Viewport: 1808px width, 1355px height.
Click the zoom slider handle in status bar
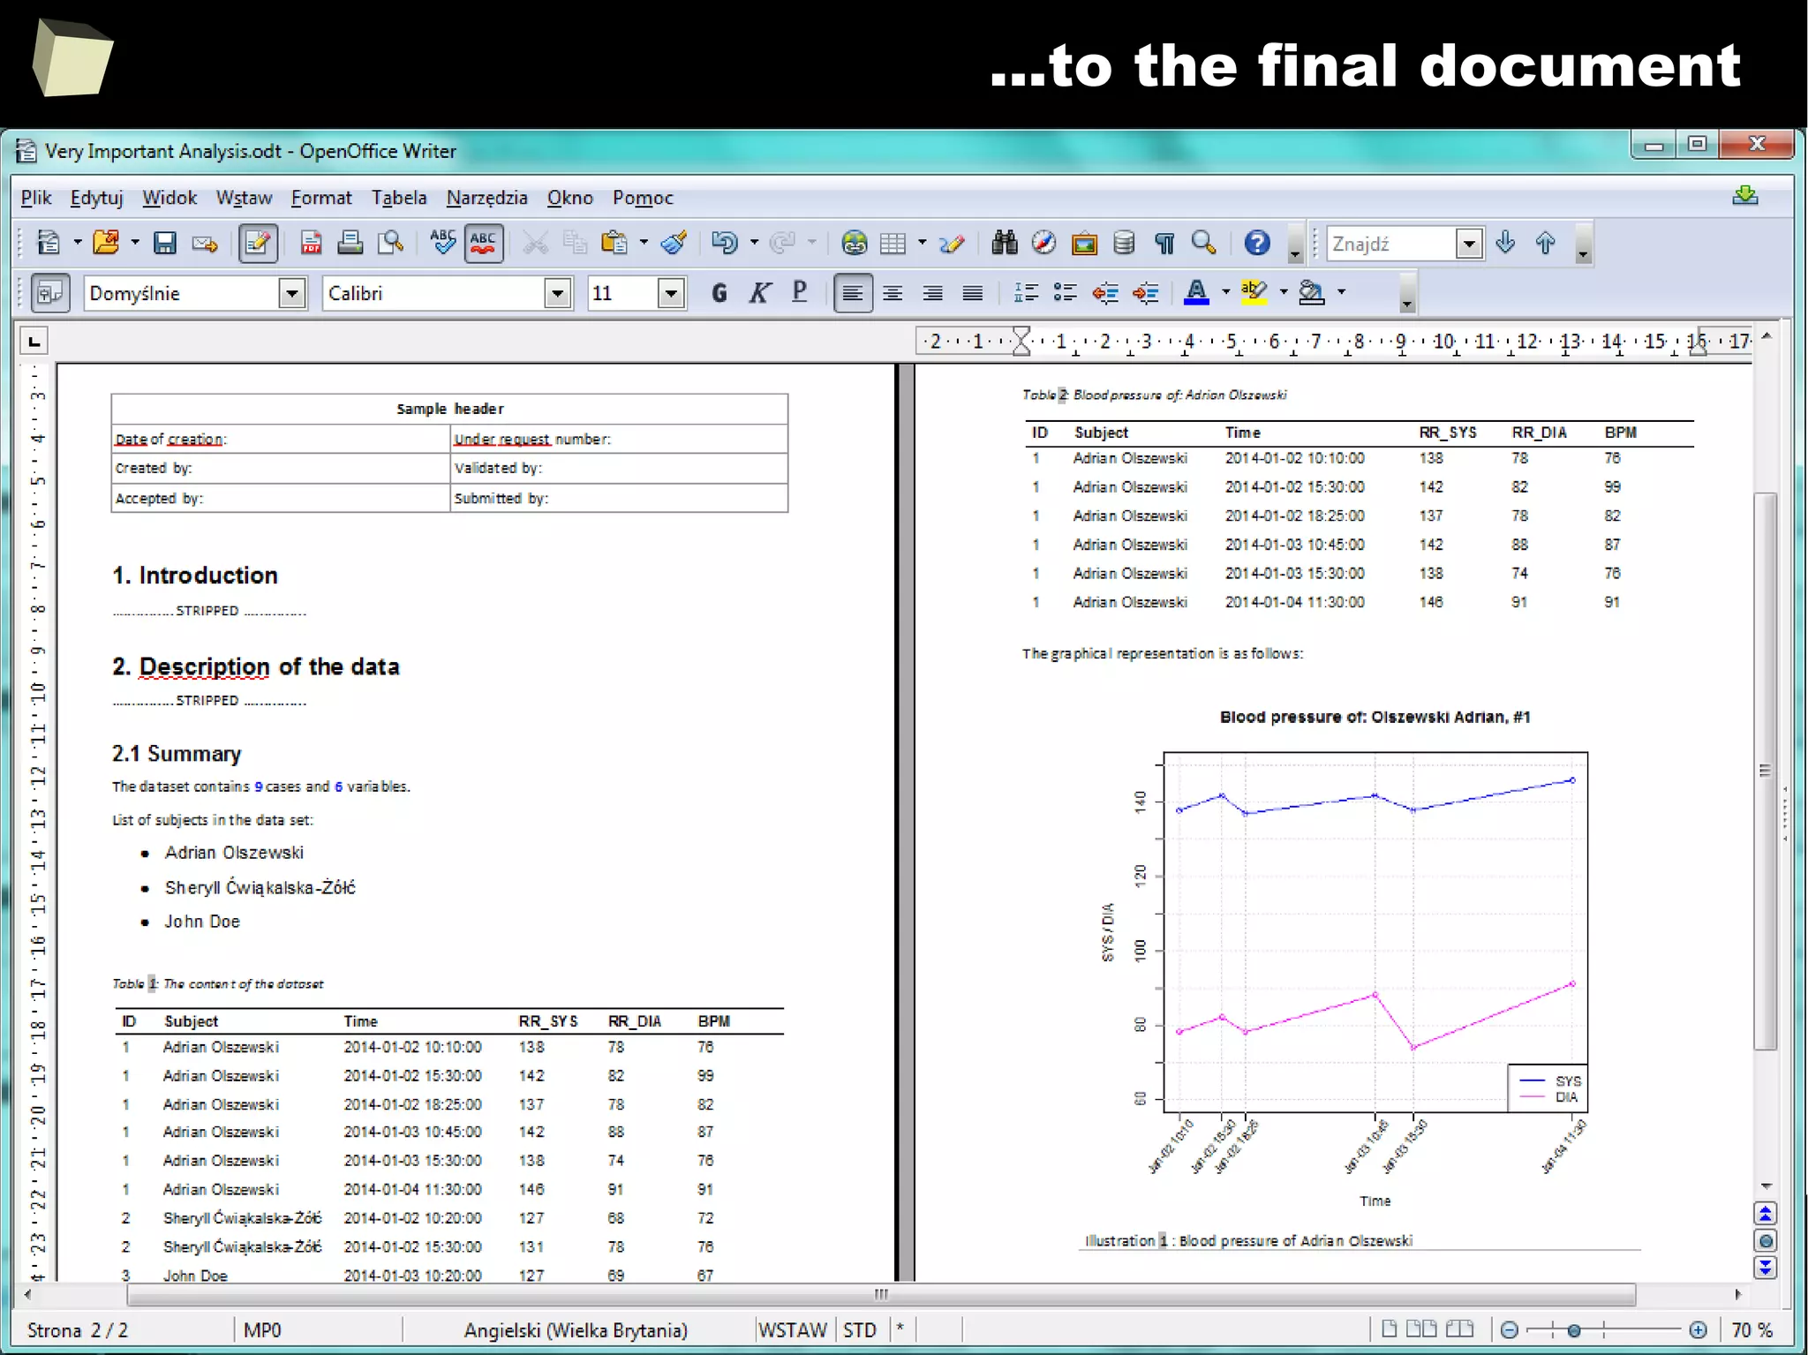1574,1330
